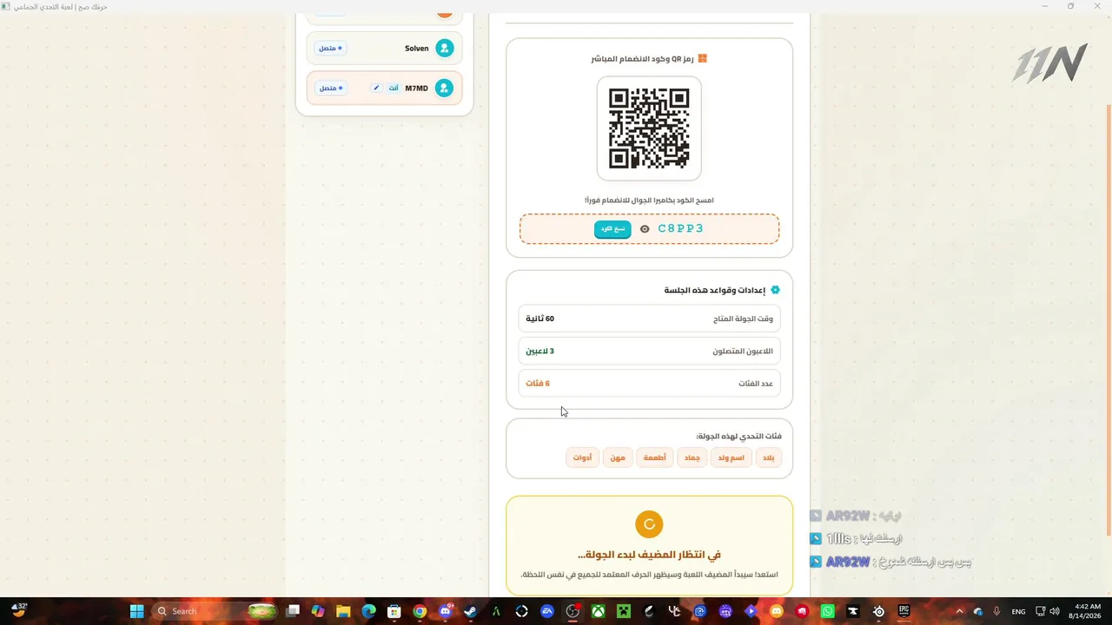Open the Valorant icon in taskbar
The width and height of the screenshot is (1112, 625).
tap(803, 611)
